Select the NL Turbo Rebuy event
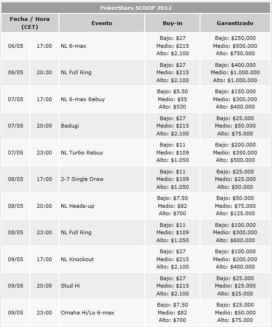Viewport: 272px width, 327px height. [x=82, y=153]
